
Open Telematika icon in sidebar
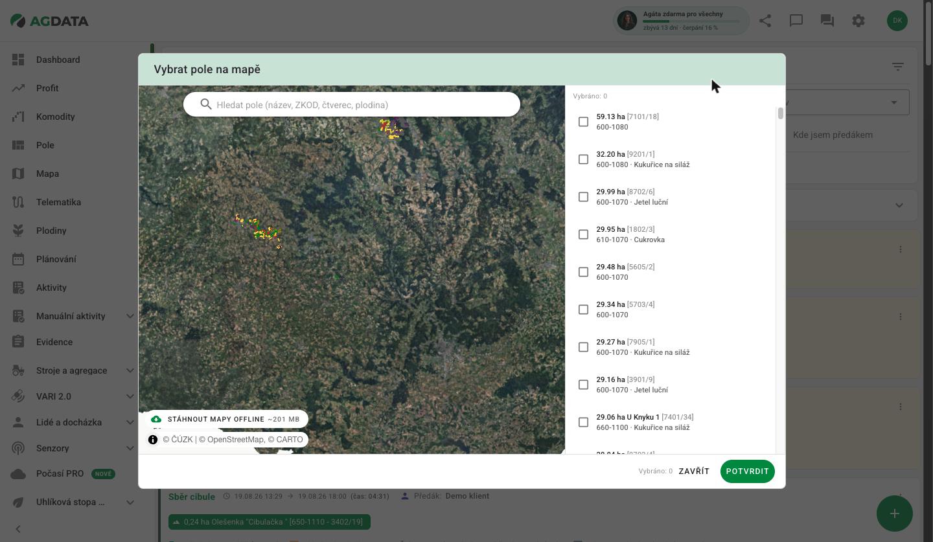(x=18, y=202)
